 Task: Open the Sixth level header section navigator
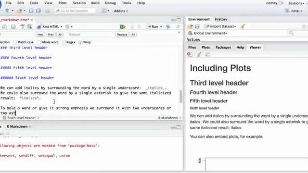pyautogui.click(x=21, y=118)
